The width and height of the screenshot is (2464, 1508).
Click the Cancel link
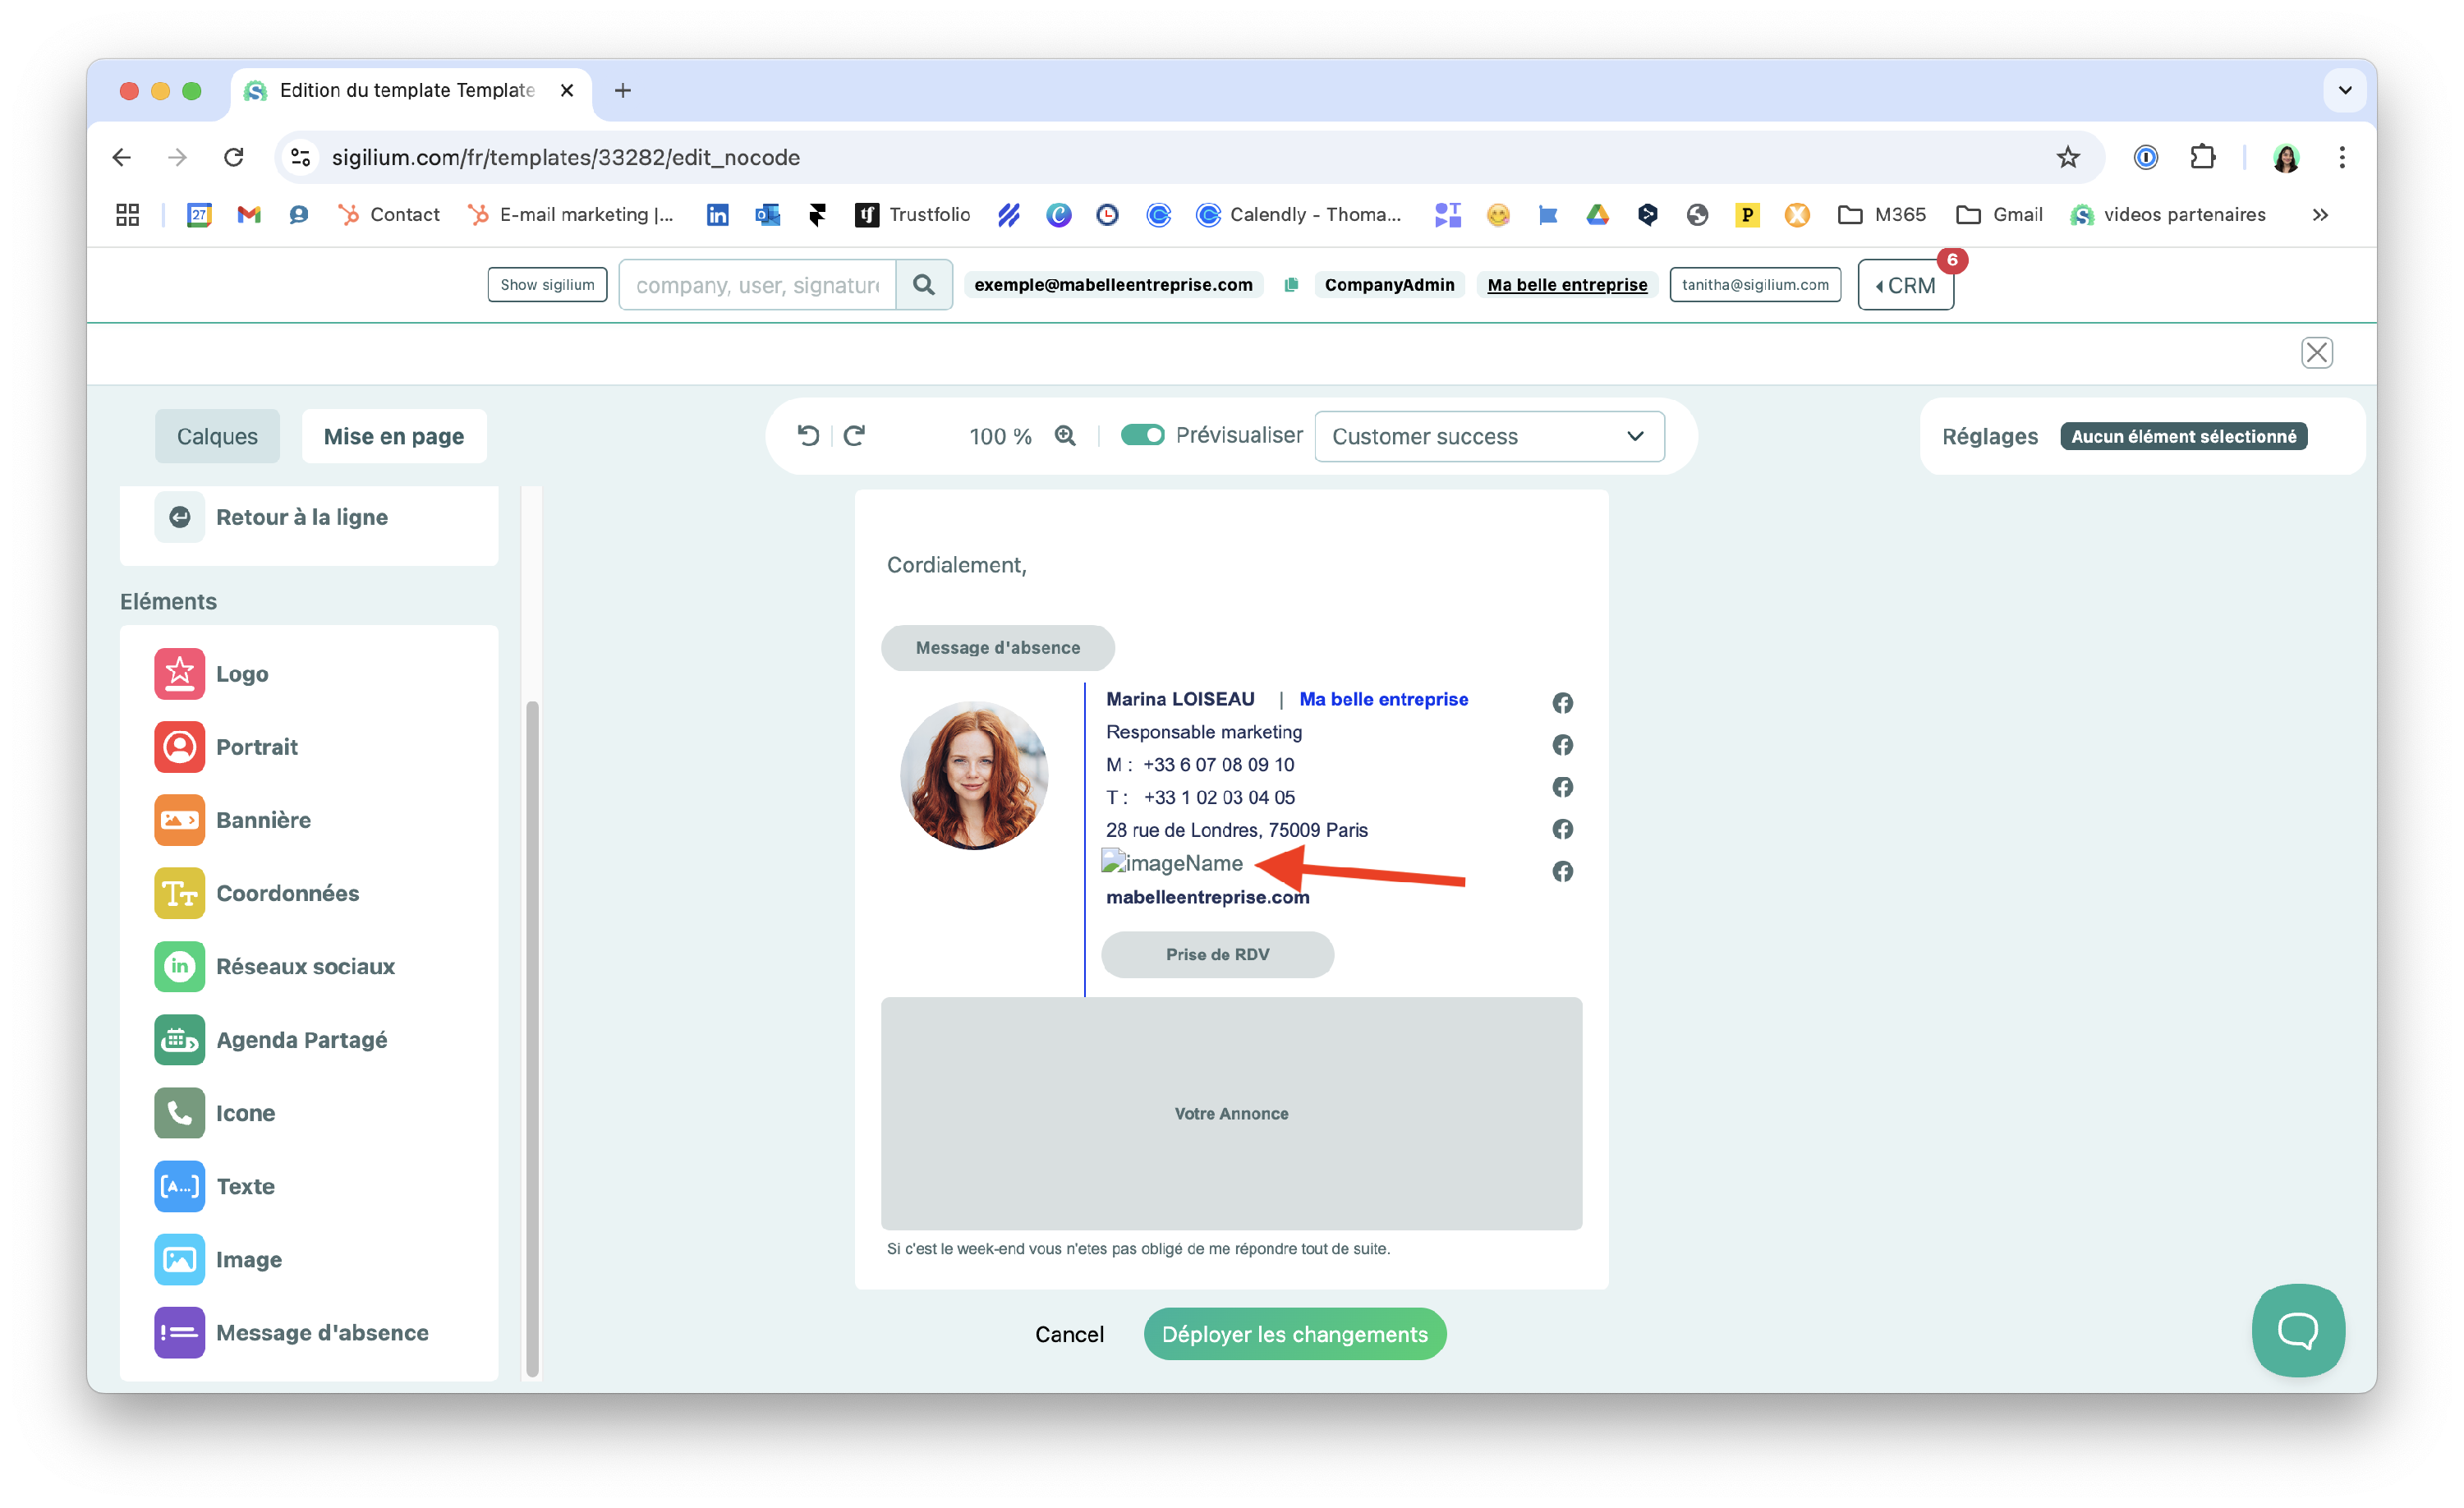coord(1069,1334)
